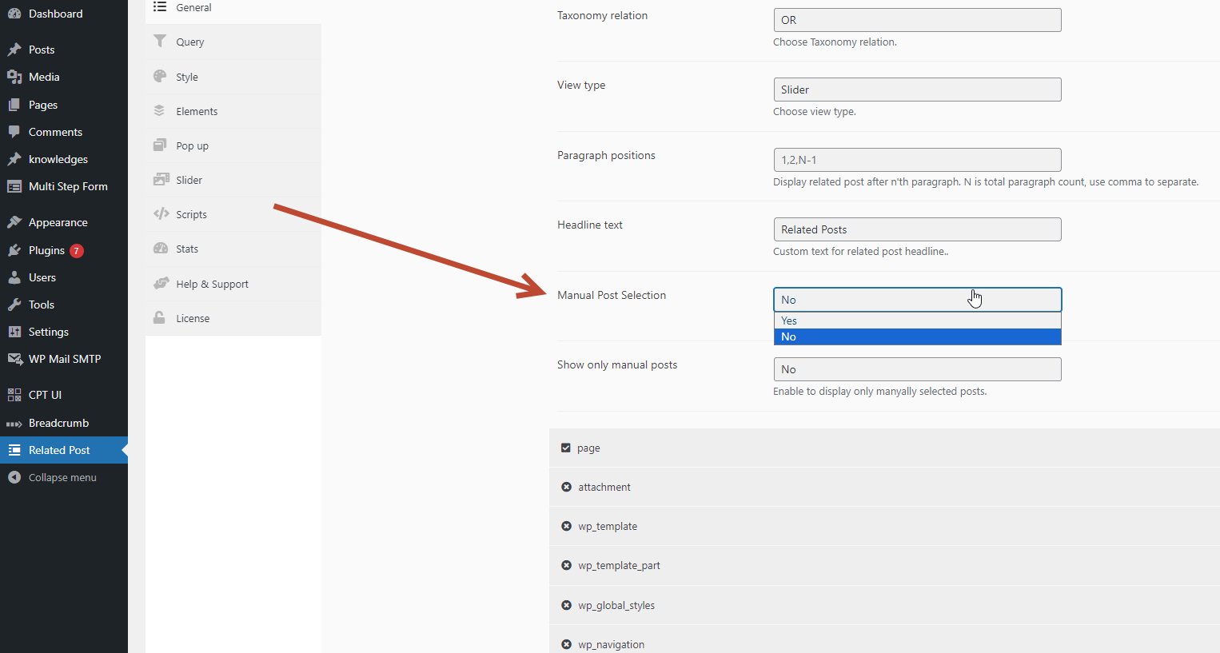The image size is (1220, 653).
Task: Click the Manual Post Selection dropdown box
Action: (917, 300)
